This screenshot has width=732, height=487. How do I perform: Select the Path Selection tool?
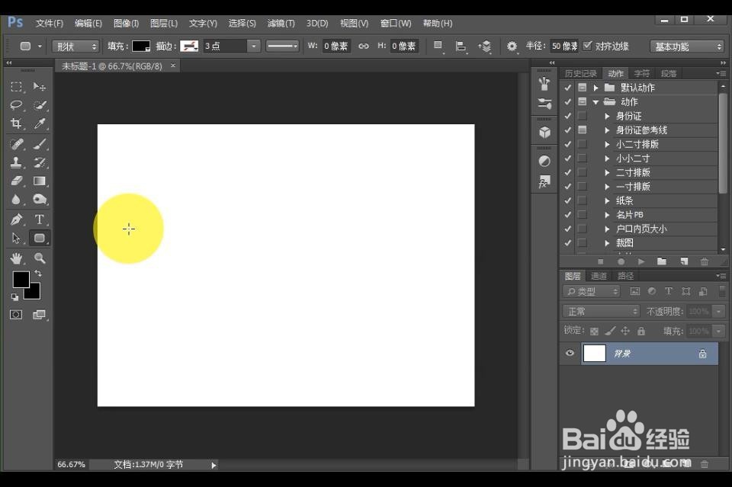click(x=16, y=239)
